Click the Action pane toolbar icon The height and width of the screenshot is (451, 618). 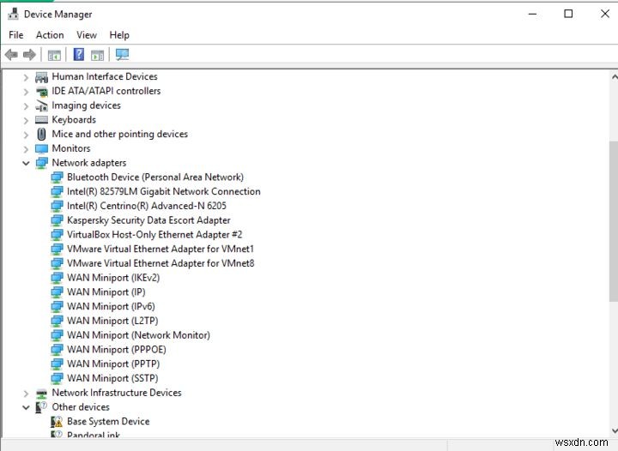pyautogui.click(x=97, y=55)
